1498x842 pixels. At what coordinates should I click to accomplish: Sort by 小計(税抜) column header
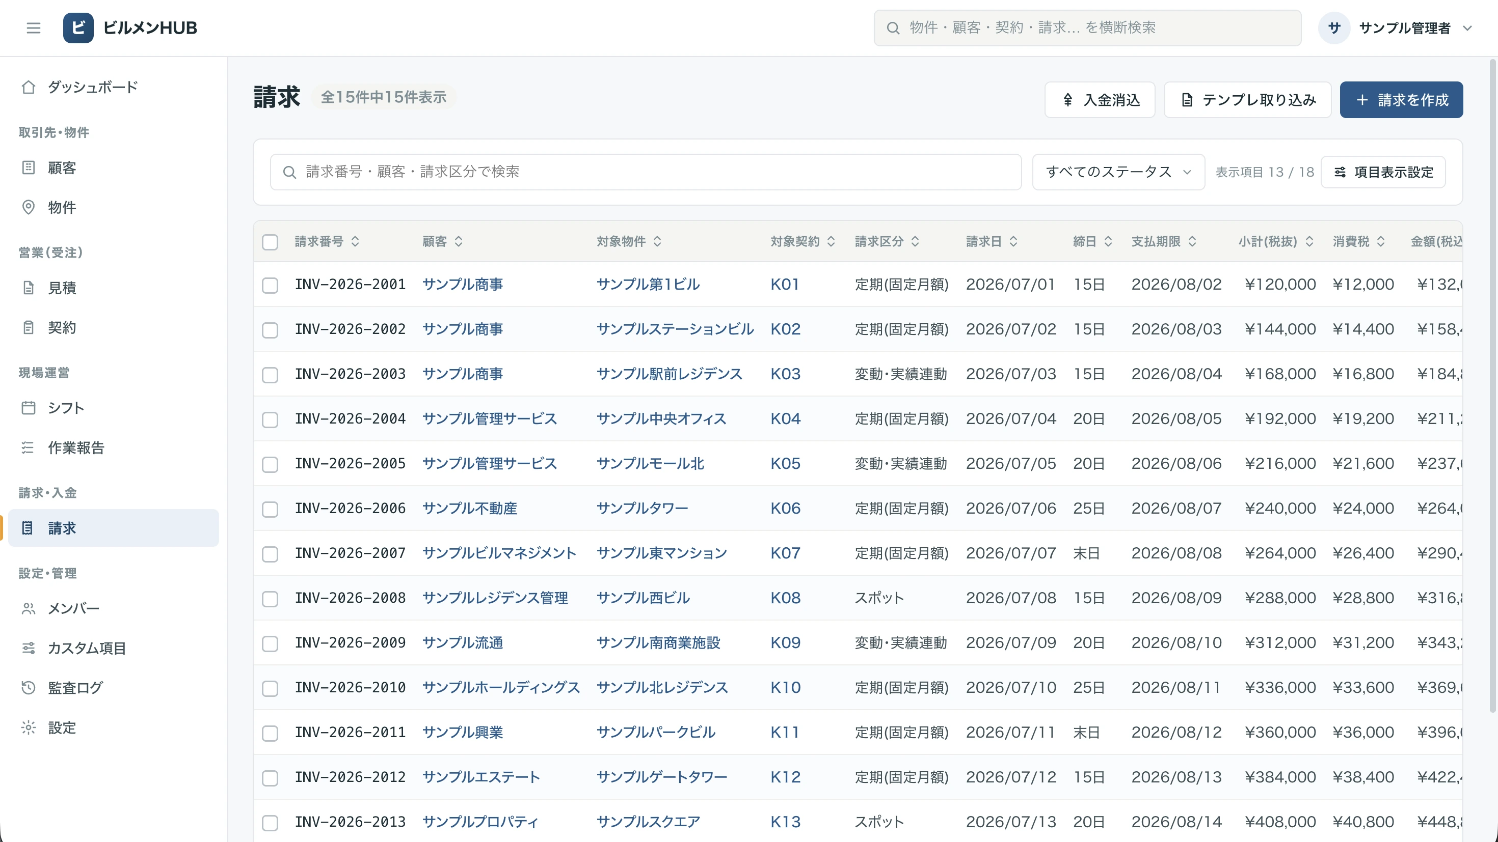[1276, 241]
